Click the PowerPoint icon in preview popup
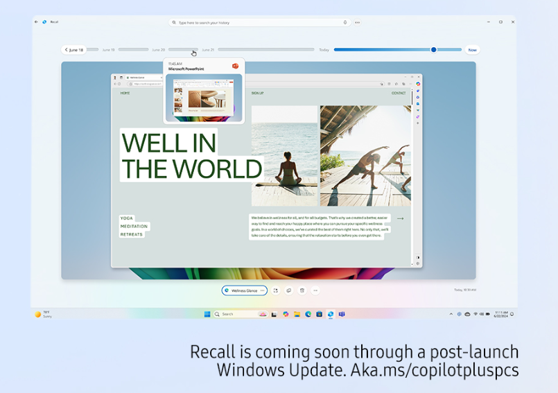This screenshot has height=393, width=558. pyautogui.click(x=236, y=66)
